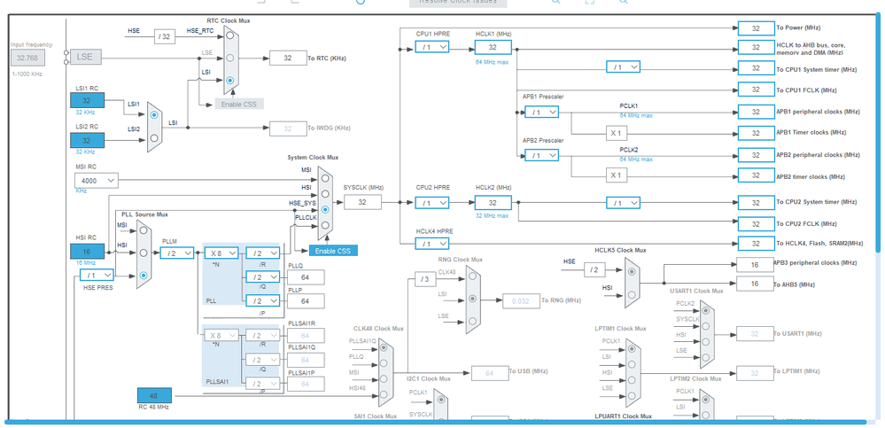Viewport: 885px width, 428px height.
Task: Select PLLCLK in the System Clock Mux
Action: click(325, 225)
